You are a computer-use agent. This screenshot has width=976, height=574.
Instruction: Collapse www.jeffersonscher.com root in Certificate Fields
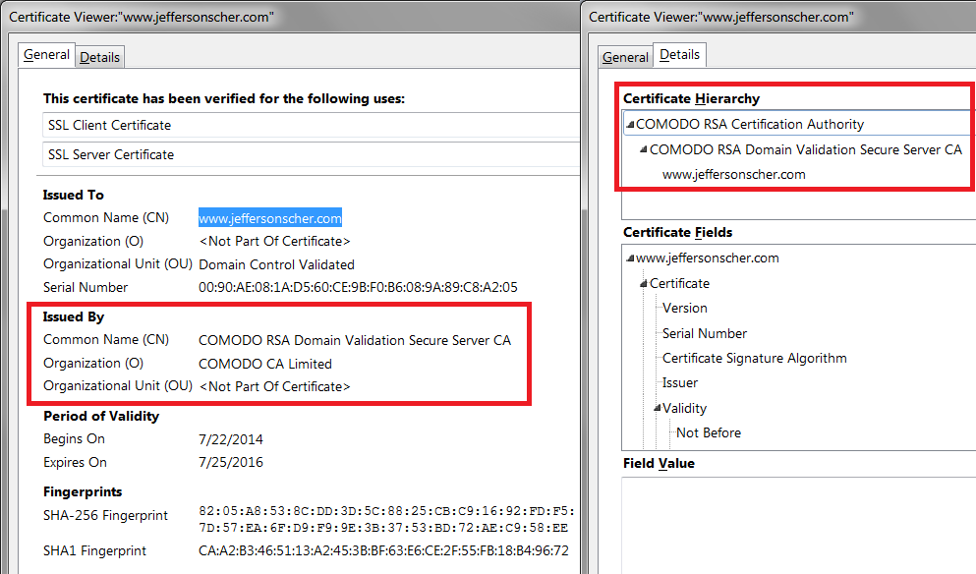tap(630, 258)
